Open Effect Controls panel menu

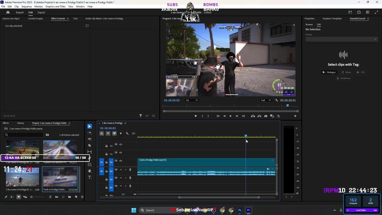pos(68,19)
